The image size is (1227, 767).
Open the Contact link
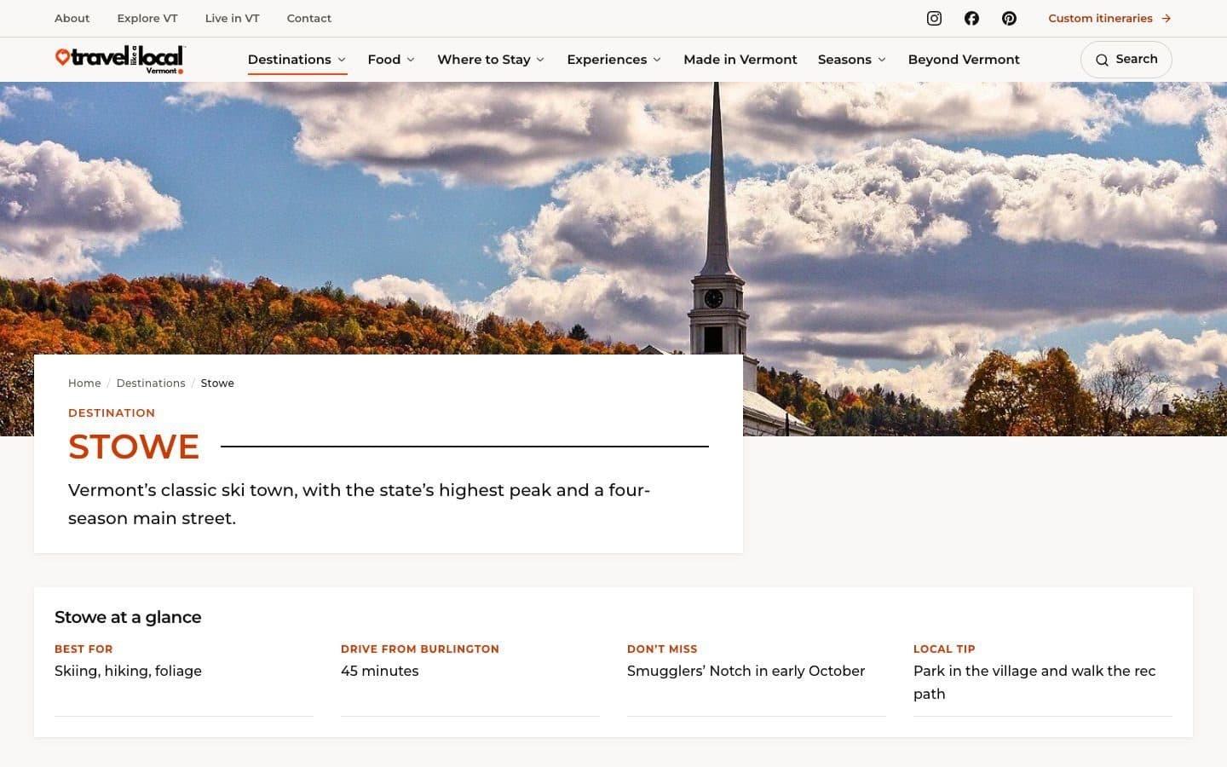(x=309, y=18)
